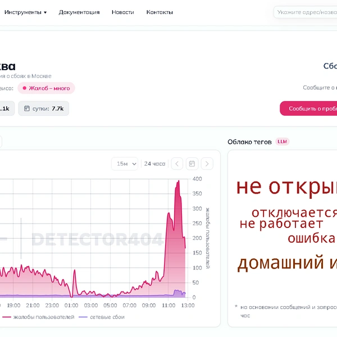
Task: Click the 13:00 axis label
Action: (188, 306)
